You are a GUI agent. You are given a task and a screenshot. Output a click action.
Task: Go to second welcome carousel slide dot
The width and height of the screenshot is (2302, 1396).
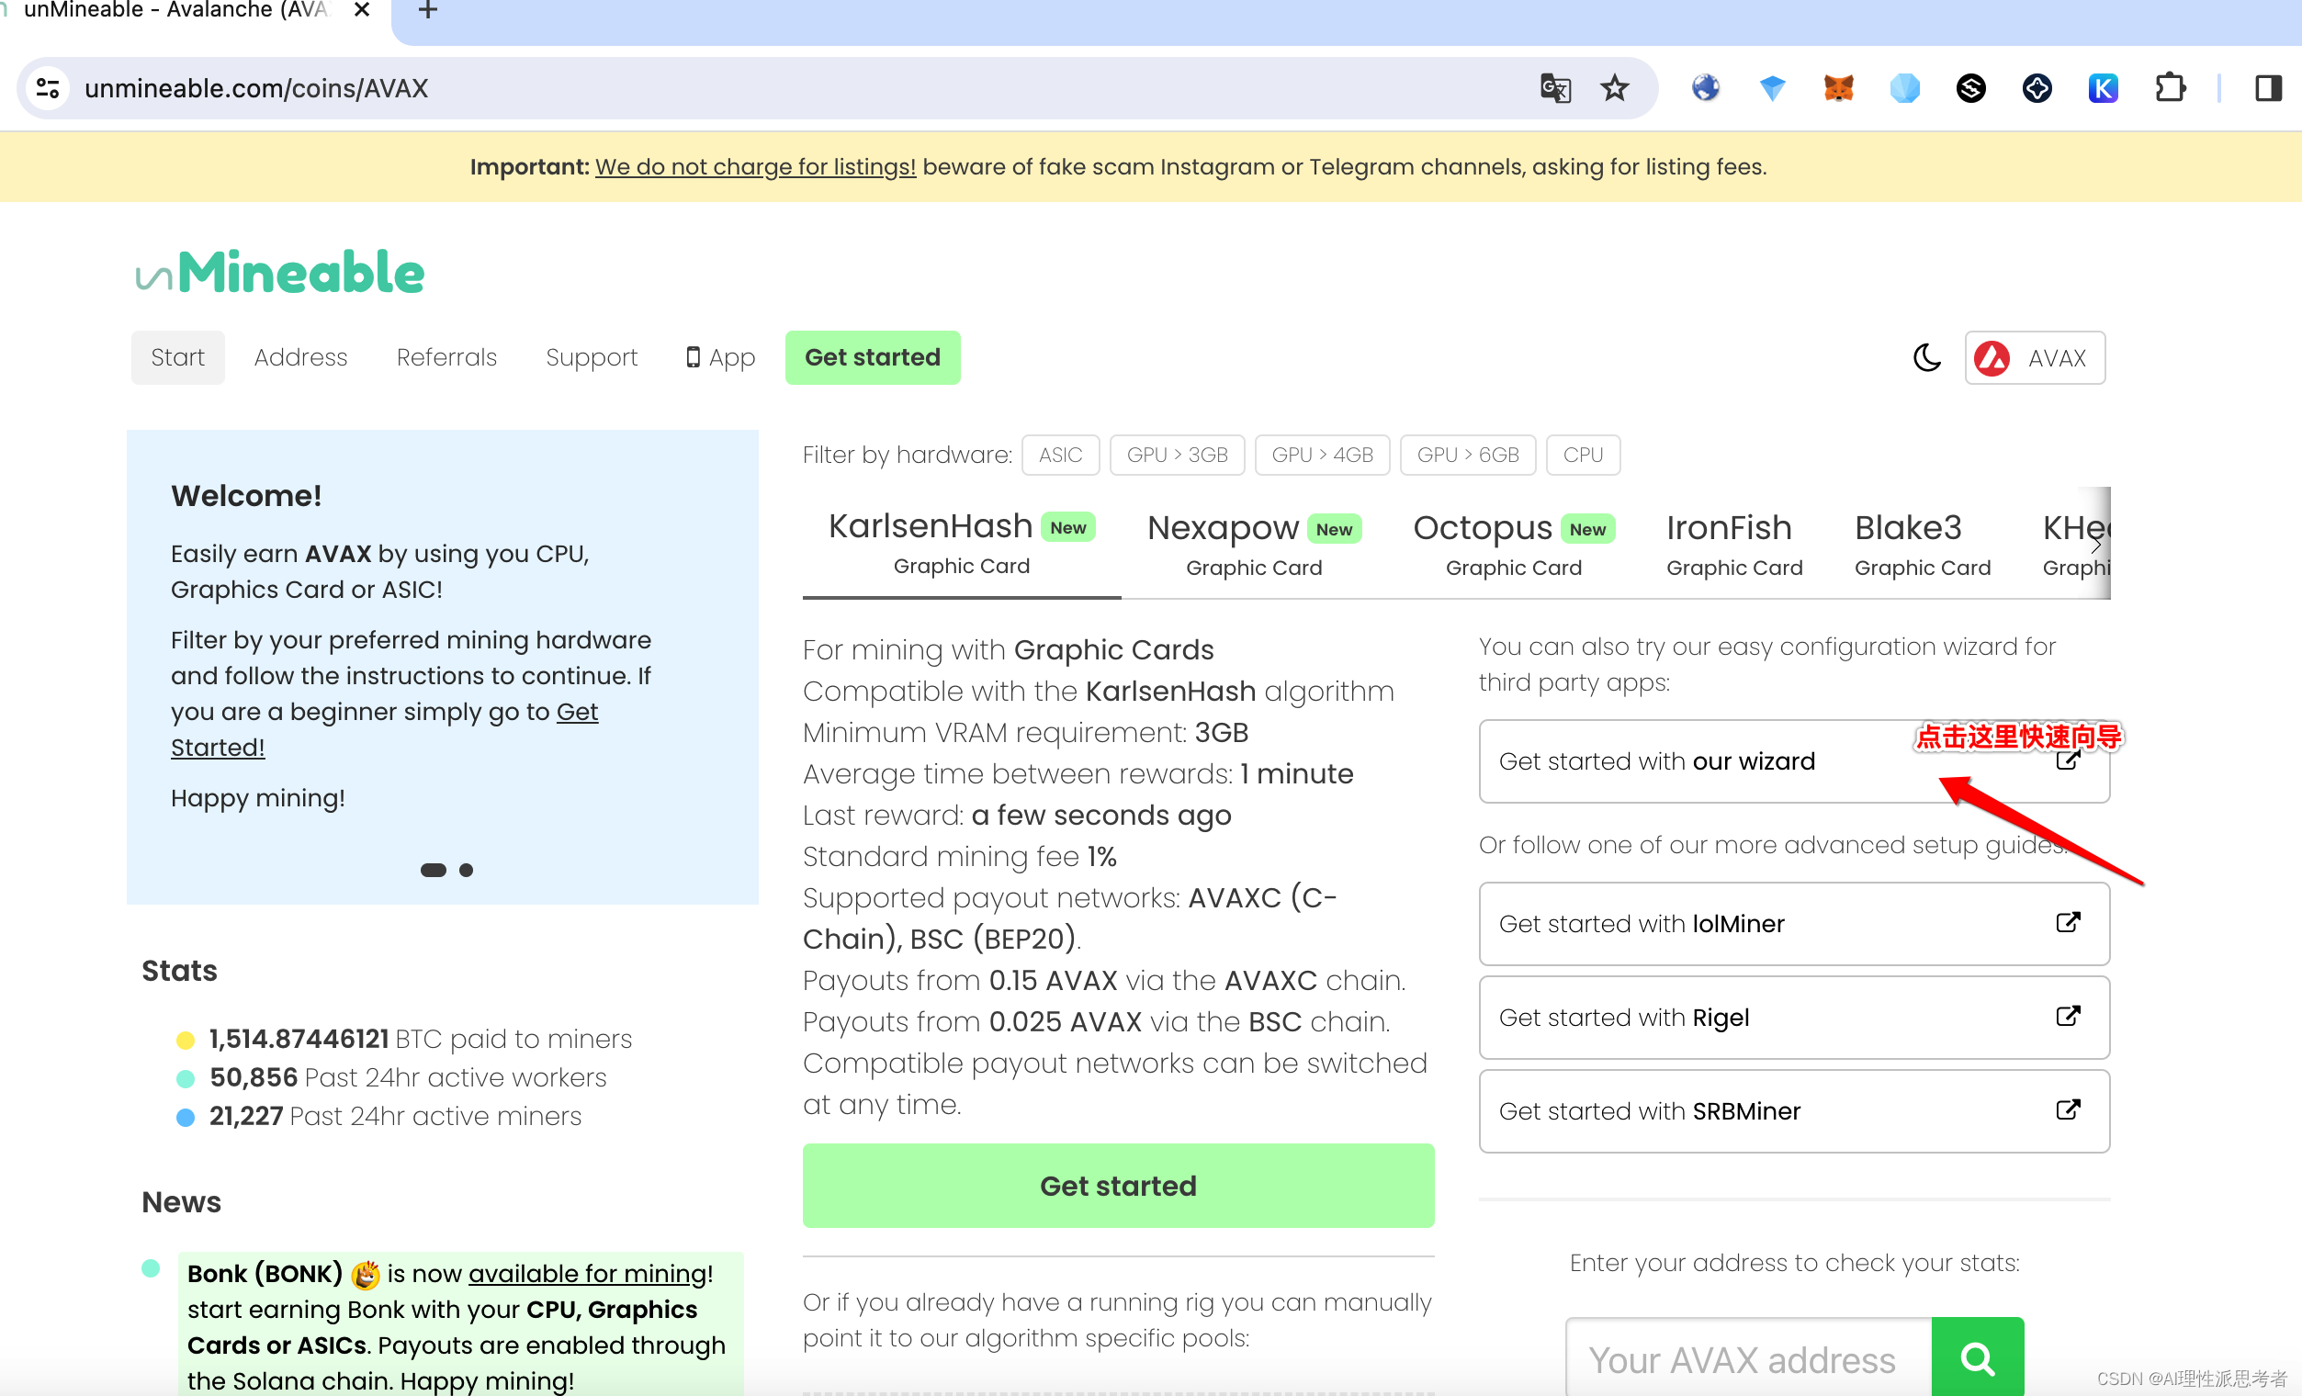[467, 871]
